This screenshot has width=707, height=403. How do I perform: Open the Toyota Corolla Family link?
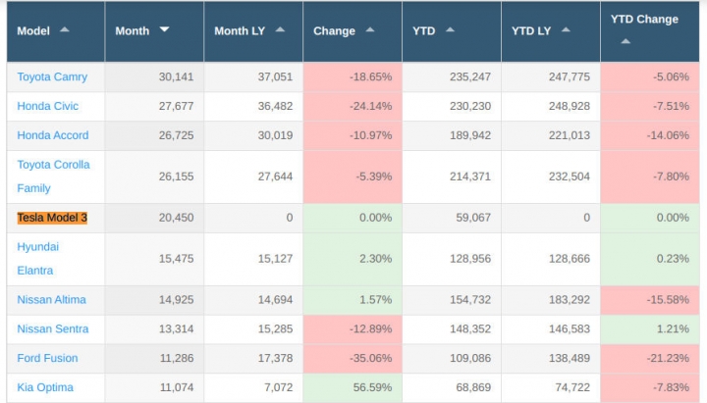point(53,176)
